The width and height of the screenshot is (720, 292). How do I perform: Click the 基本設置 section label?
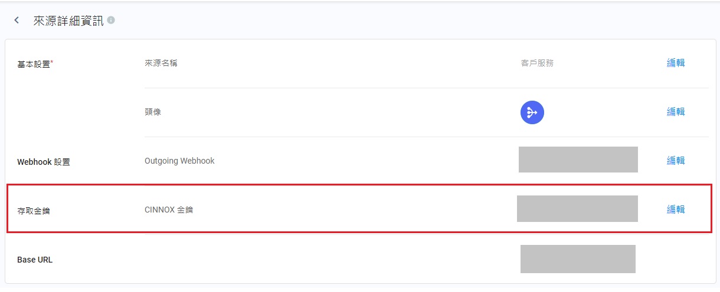[35, 64]
